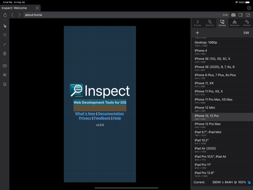Viewport: 253px width, 190px height.
Task: Select the iPhone 12 Mini device
Action: (222, 109)
